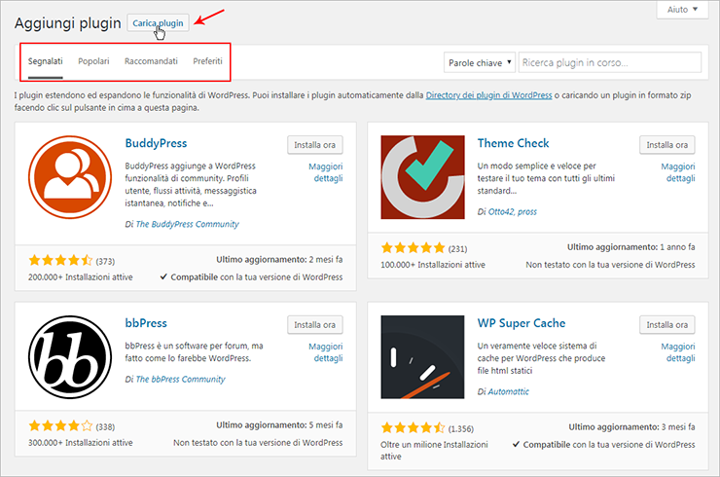Viewport: 720px width, 477px height.
Task: Select the Segnalati tab
Action: pyautogui.click(x=46, y=61)
